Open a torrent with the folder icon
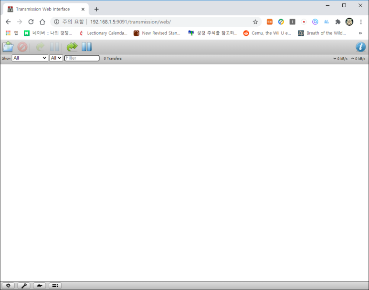Viewport: 369px width, 290px height. click(8, 47)
